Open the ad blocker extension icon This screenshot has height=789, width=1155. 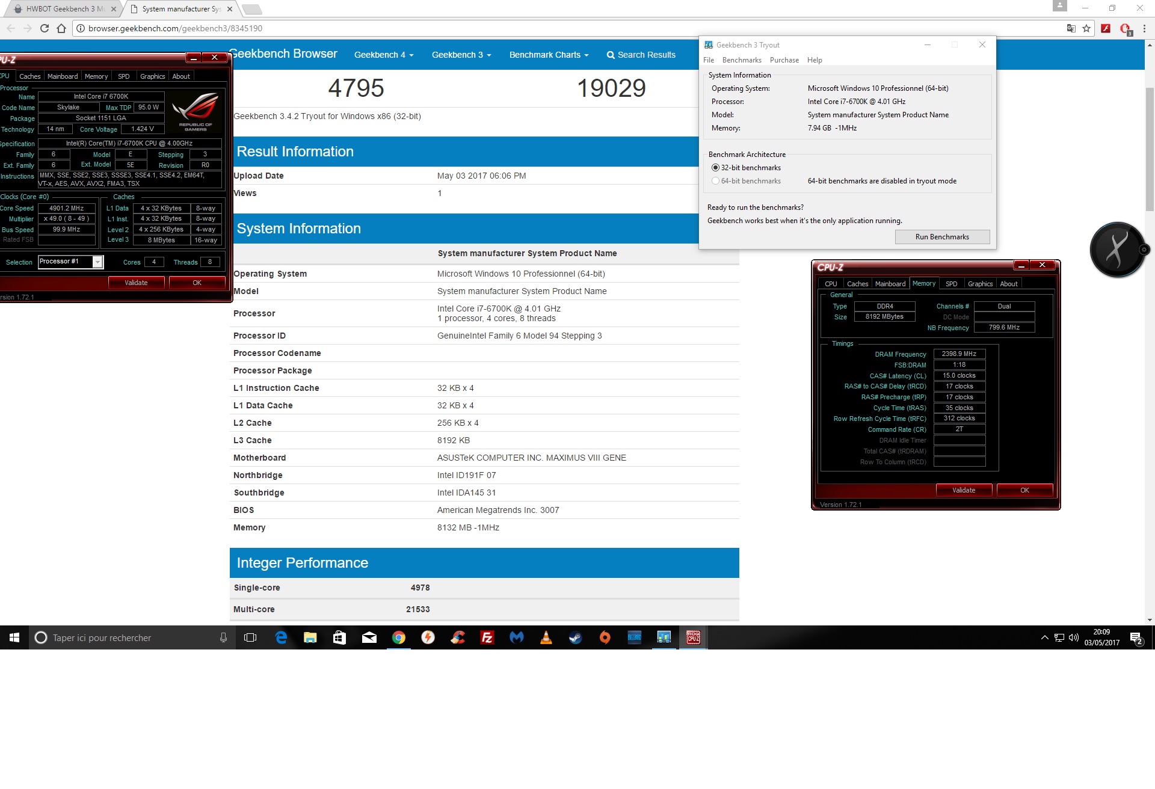pyautogui.click(x=1126, y=29)
